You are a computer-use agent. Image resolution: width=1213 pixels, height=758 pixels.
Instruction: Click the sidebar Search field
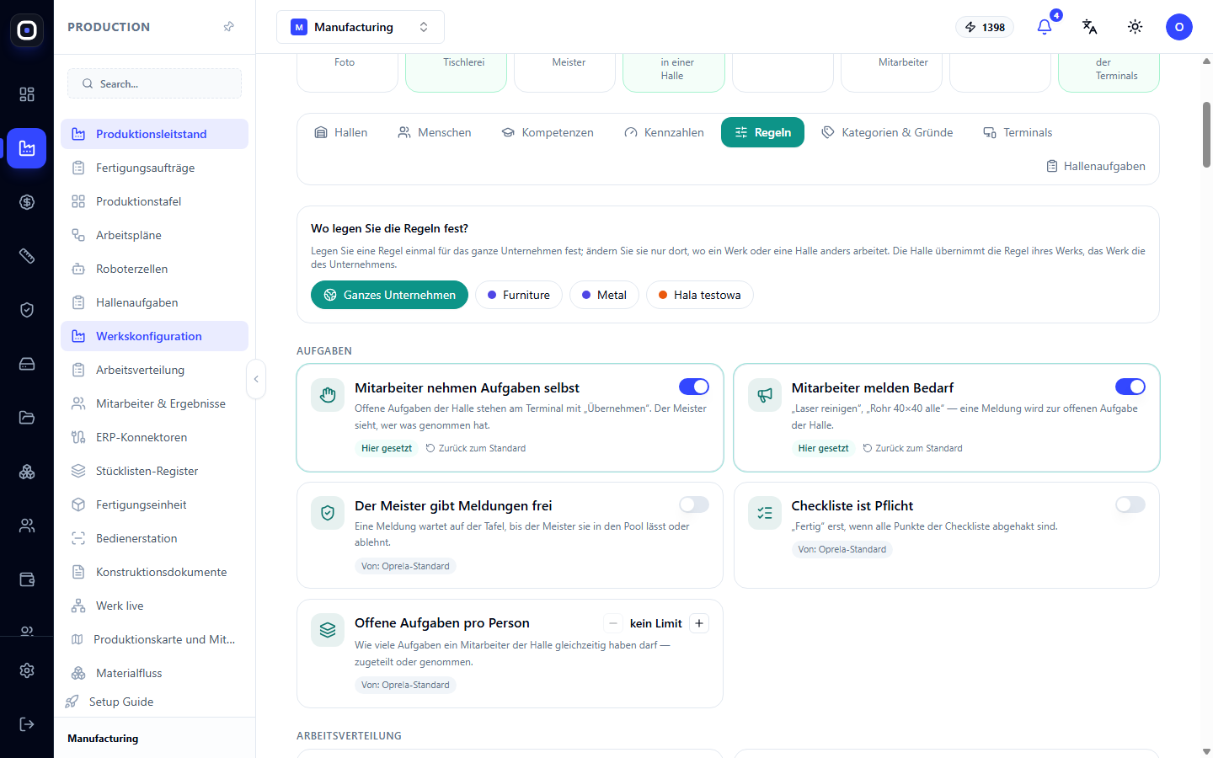[155, 83]
